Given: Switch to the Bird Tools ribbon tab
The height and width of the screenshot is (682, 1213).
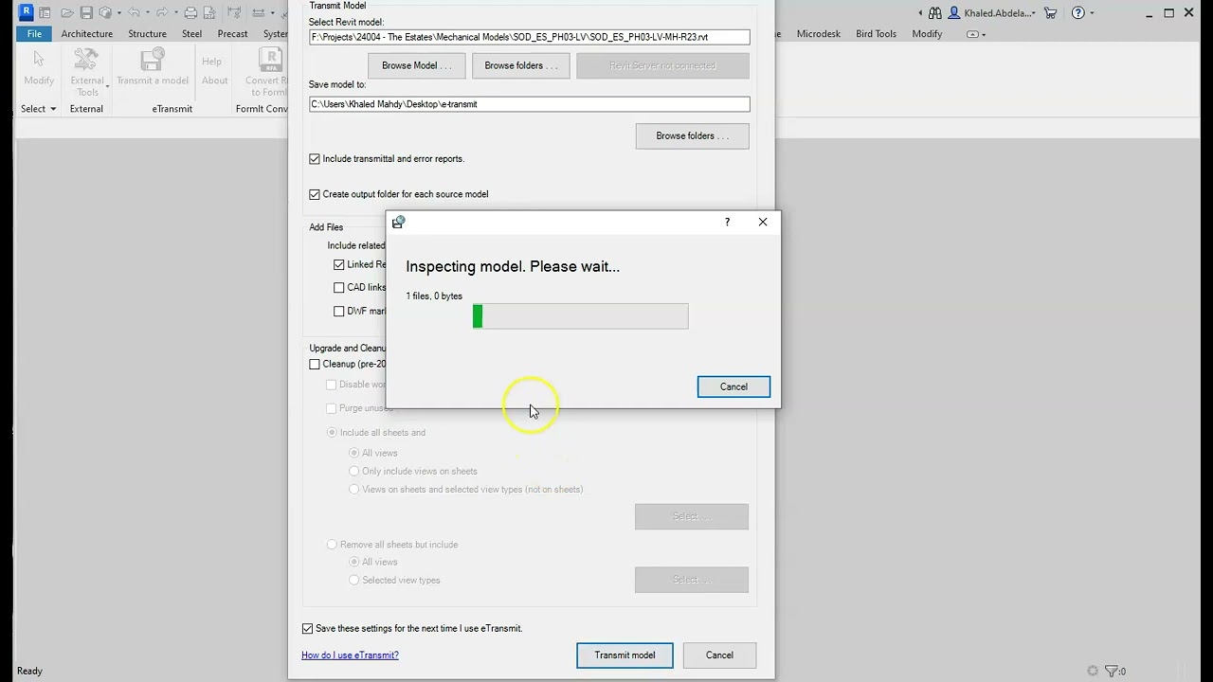Looking at the screenshot, I should [x=876, y=34].
